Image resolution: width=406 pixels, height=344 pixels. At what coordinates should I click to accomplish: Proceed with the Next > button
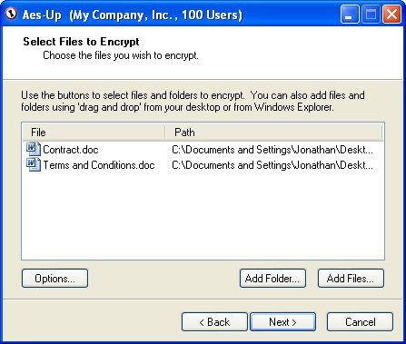282,322
